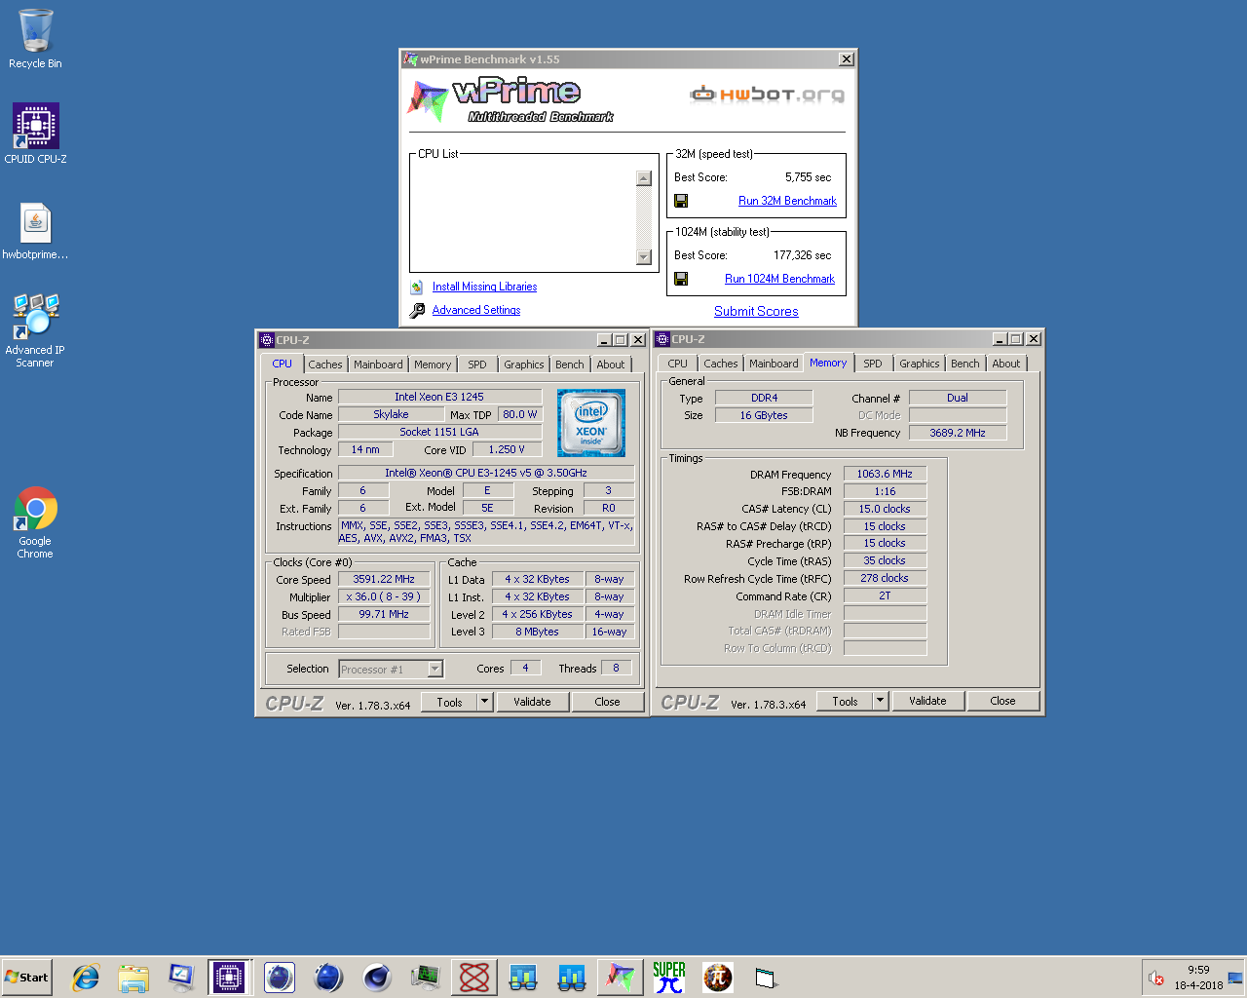Switch to Caches tab in left CPU-Z window
Screen dimensions: 1247x998
click(x=325, y=365)
